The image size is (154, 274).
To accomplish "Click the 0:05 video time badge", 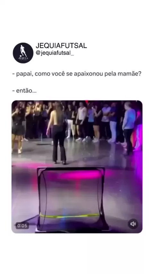I will point(22,226).
